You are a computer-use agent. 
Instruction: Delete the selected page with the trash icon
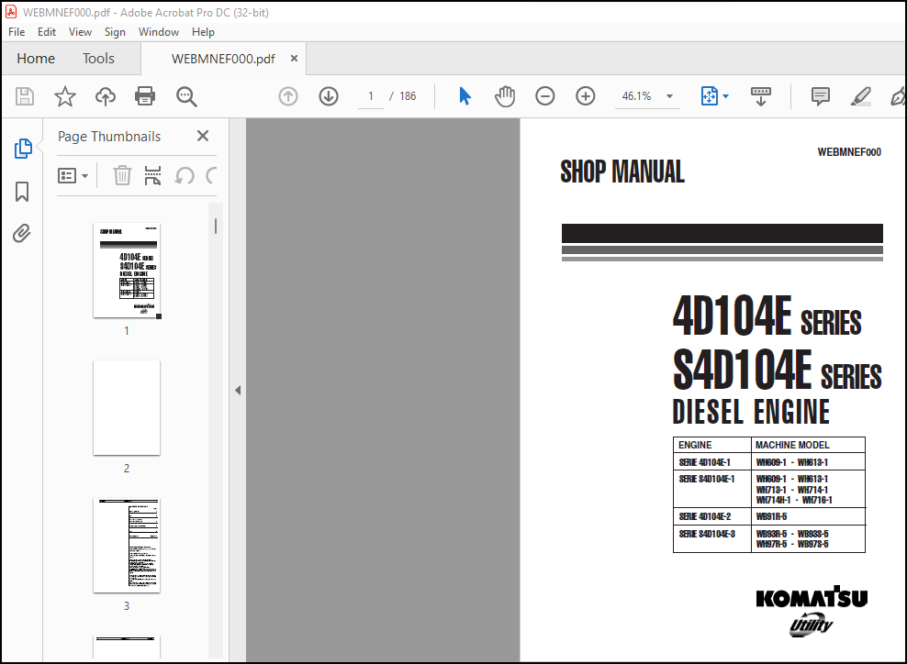coord(122,175)
